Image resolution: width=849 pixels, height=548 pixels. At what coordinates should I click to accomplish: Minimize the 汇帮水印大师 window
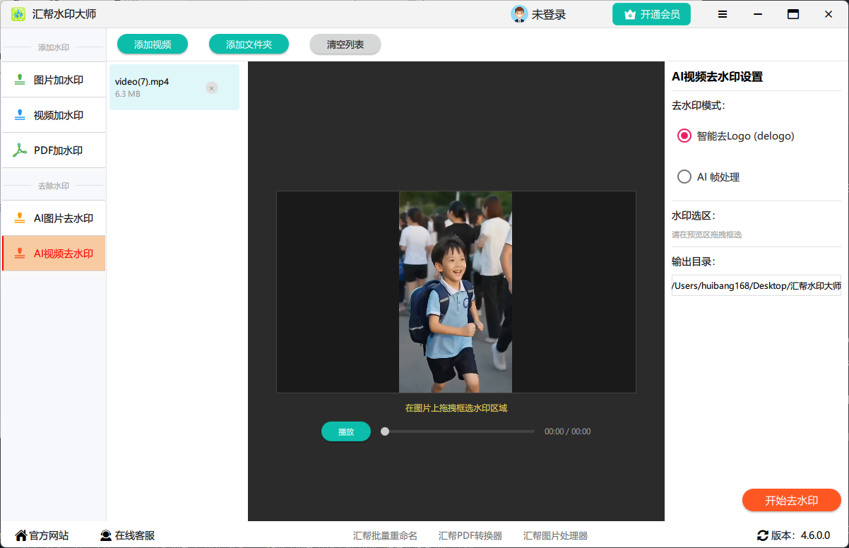(758, 14)
